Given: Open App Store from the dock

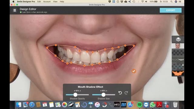Looking at the screenshot, I should (130, 105).
